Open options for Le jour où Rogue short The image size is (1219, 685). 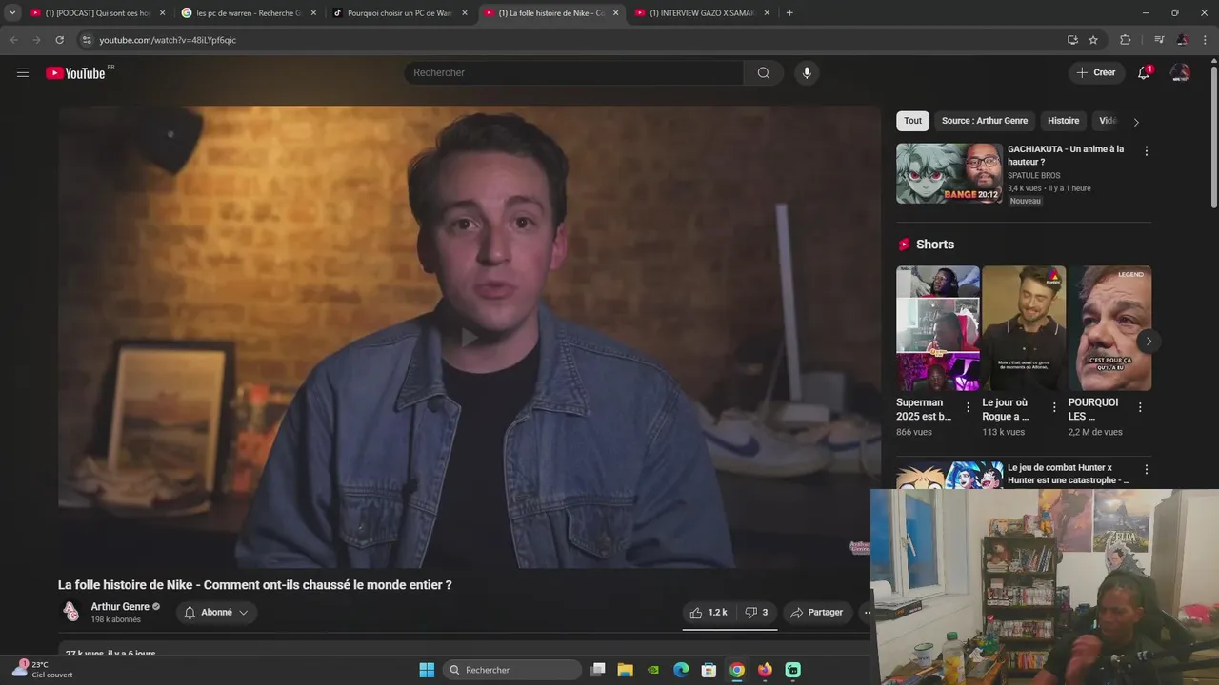[x=1053, y=407]
